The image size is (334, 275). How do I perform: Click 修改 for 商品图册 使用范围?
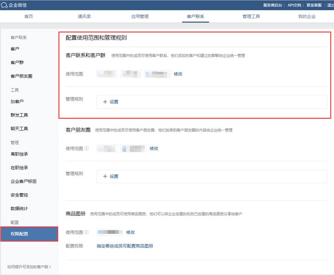(x=130, y=232)
